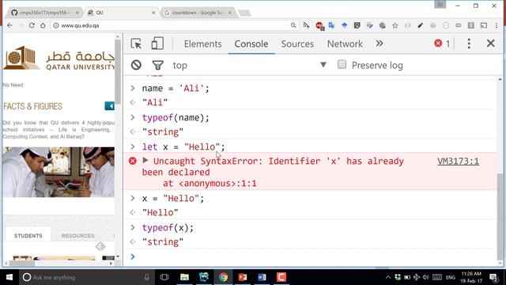Screen dimensions: 506x285
Task: Select the RESOURCES tab on the webpage
Action: pyautogui.click(x=77, y=236)
